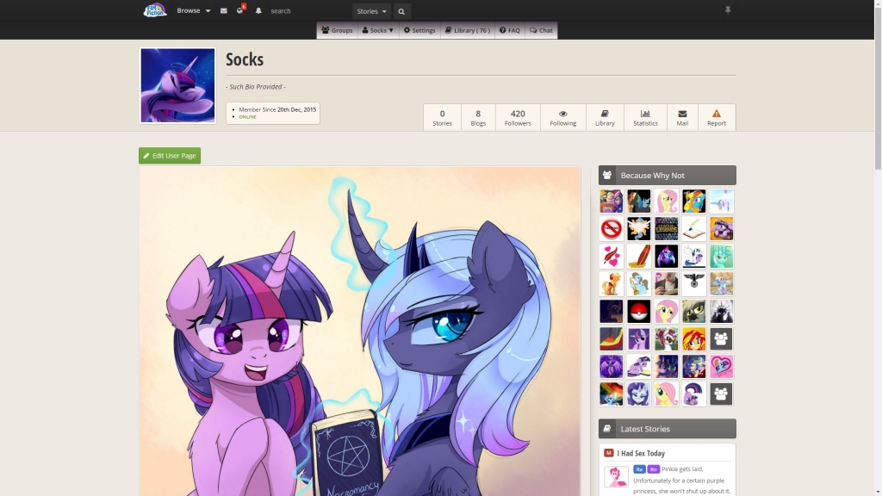Open the Pokeball group icon
882x496 pixels.
(638, 311)
